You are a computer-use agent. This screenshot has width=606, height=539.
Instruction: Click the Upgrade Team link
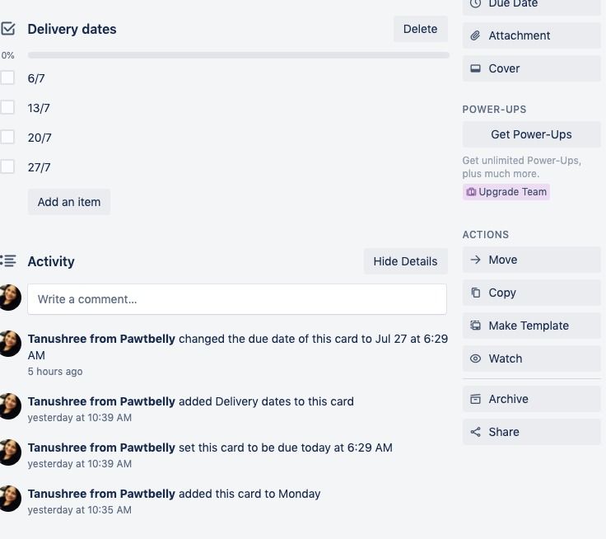pyautogui.click(x=506, y=192)
